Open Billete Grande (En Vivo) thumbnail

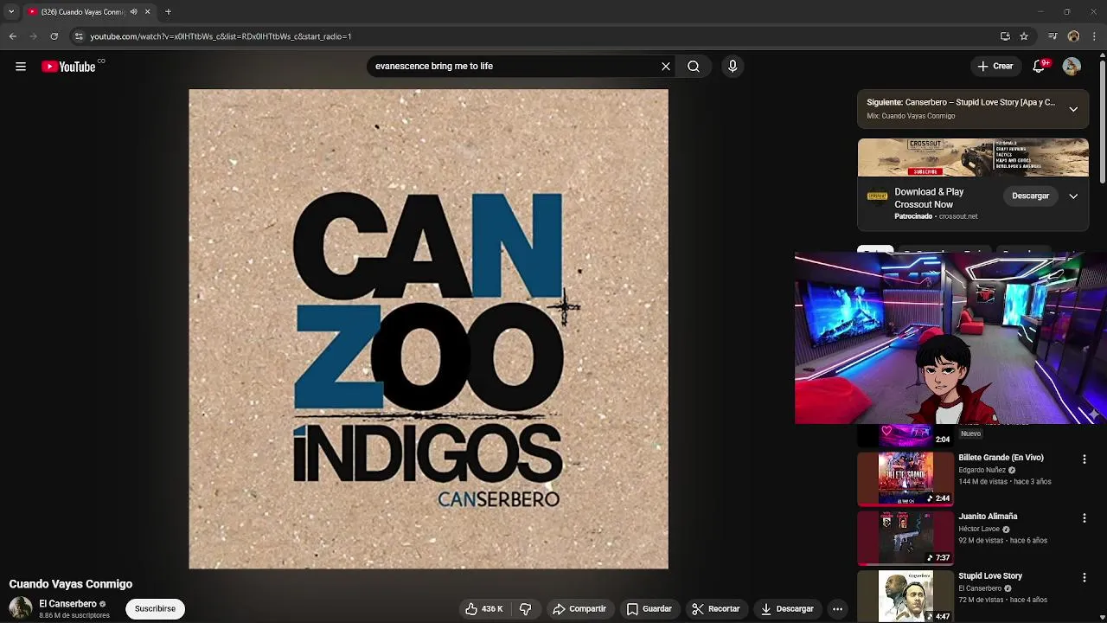point(905,478)
